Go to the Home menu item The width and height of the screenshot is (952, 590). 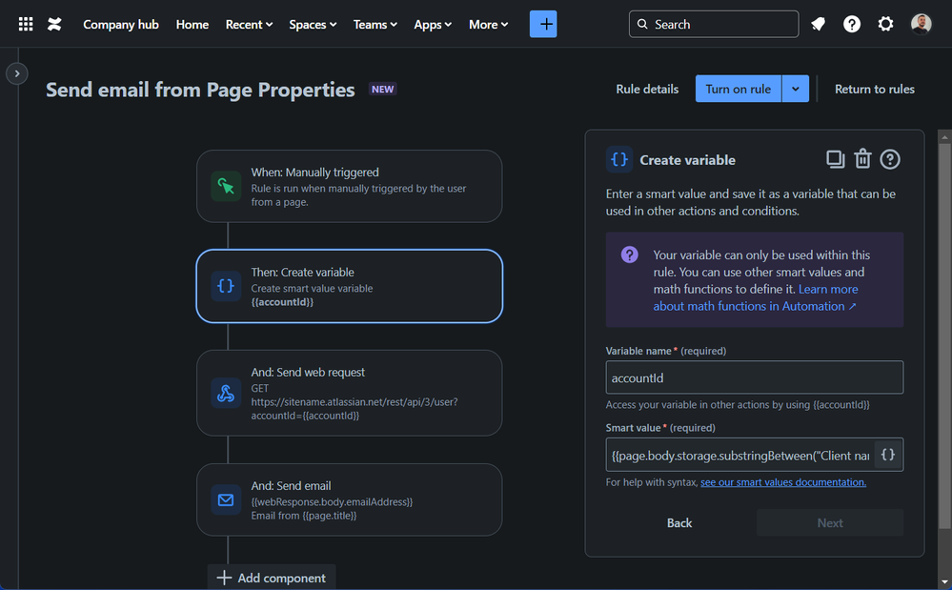point(192,24)
